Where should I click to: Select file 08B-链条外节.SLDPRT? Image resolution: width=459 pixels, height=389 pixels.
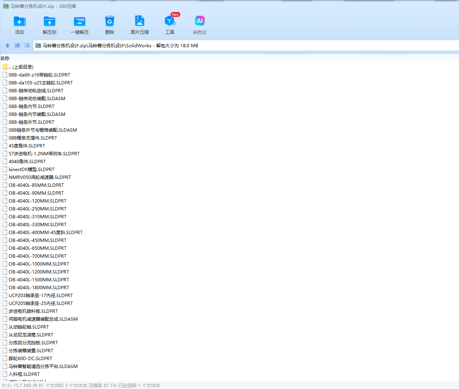click(x=32, y=122)
